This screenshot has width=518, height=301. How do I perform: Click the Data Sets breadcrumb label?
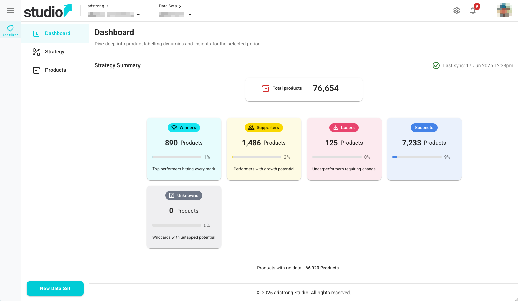click(168, 6)
